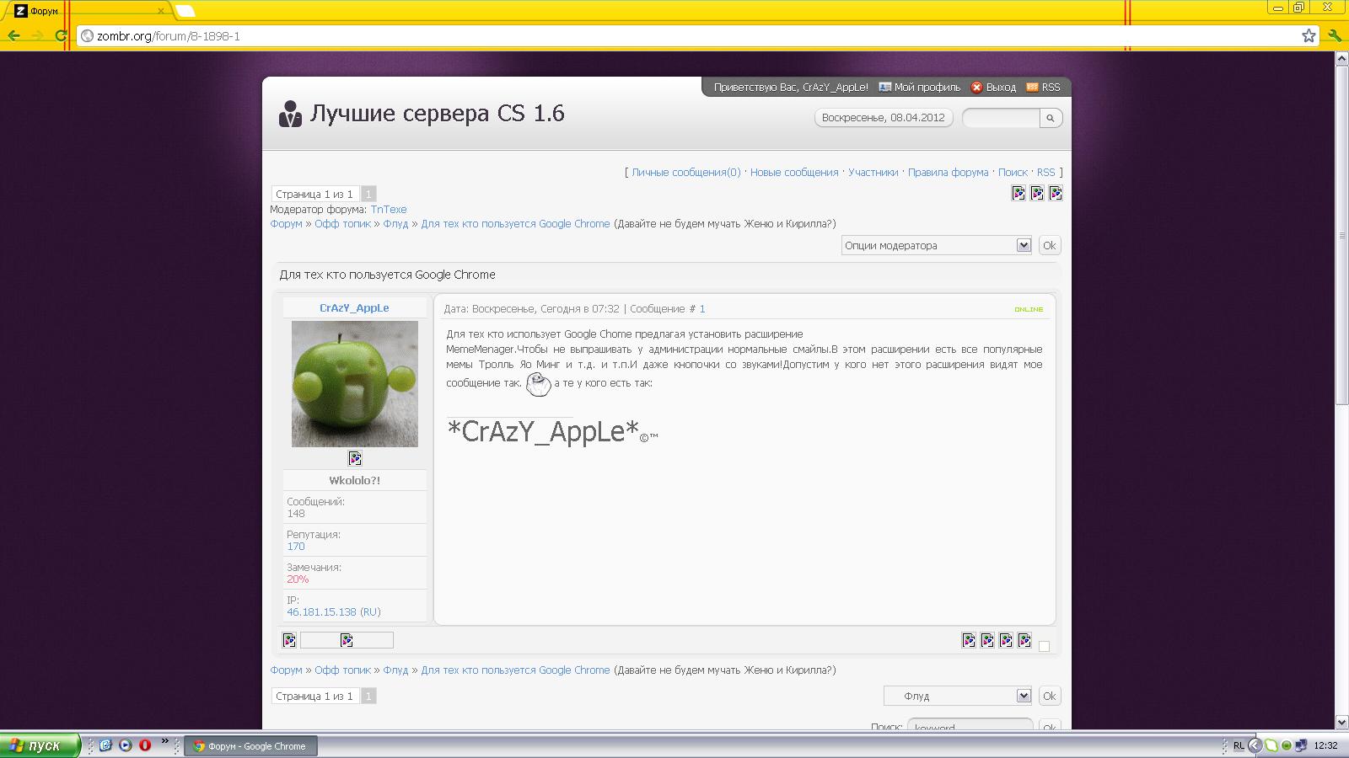Click the profile card icon before Мой профиль
1349x758 pixels.
pos(884,87)
